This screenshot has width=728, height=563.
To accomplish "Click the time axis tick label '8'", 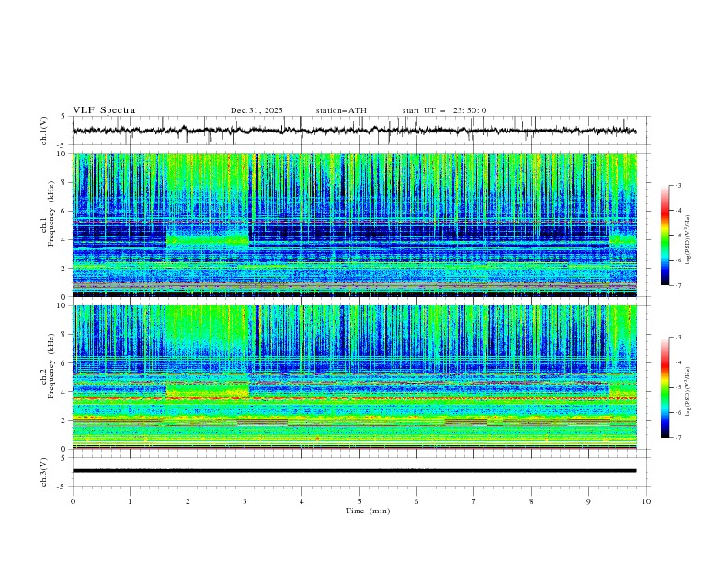I will tap(531, 501).
